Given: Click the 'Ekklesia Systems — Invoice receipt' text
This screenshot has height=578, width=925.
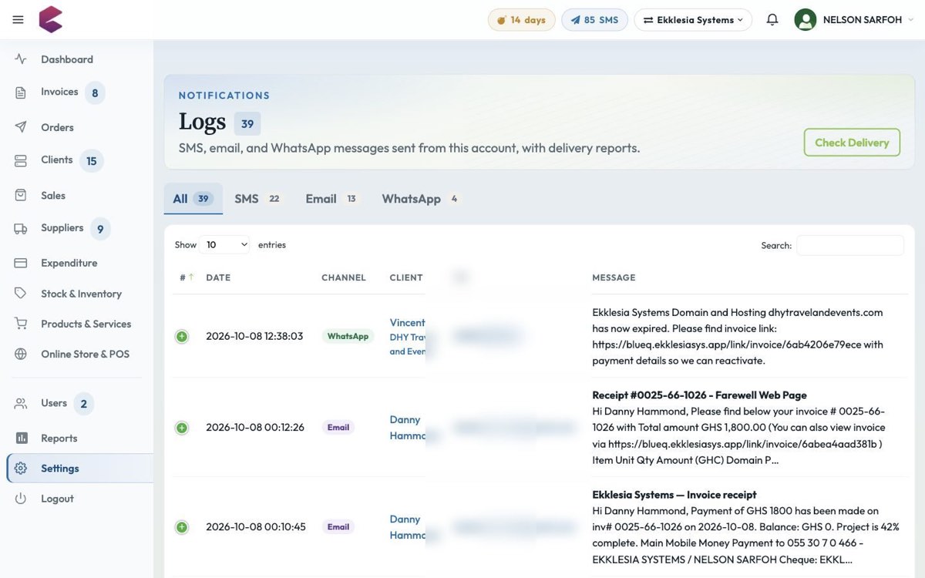Looking at the screenshot, I should [674, 495].
